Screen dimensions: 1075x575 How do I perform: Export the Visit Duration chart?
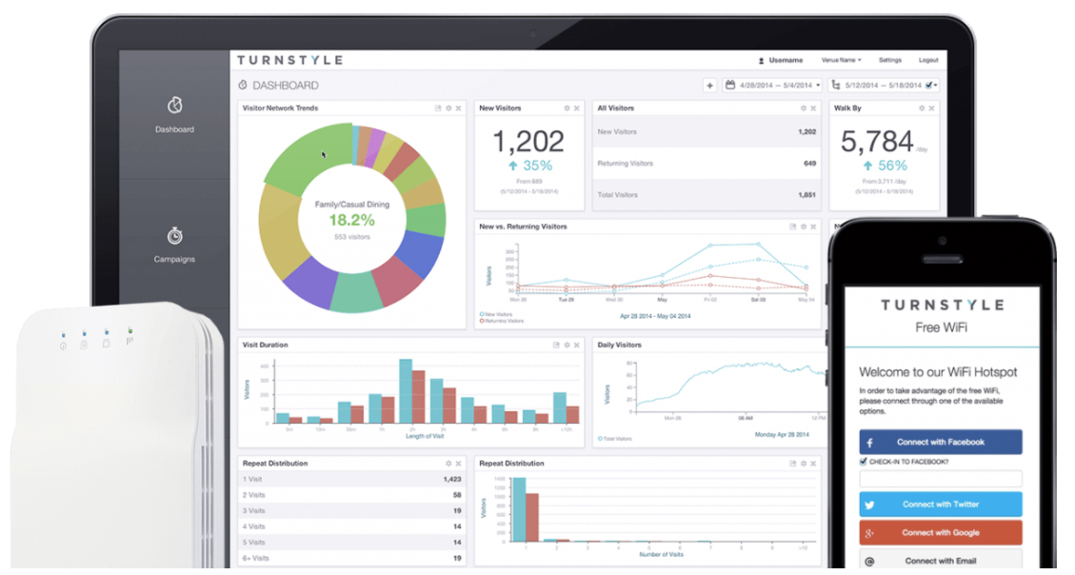pos(556,346)
